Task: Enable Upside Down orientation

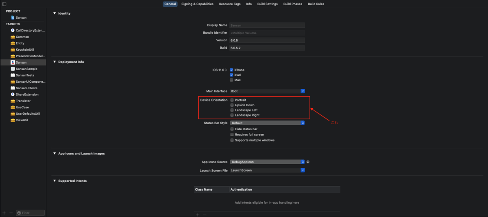Action: 232,105
